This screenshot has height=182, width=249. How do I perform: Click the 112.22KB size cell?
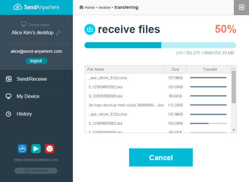click(x=175, y=105)
